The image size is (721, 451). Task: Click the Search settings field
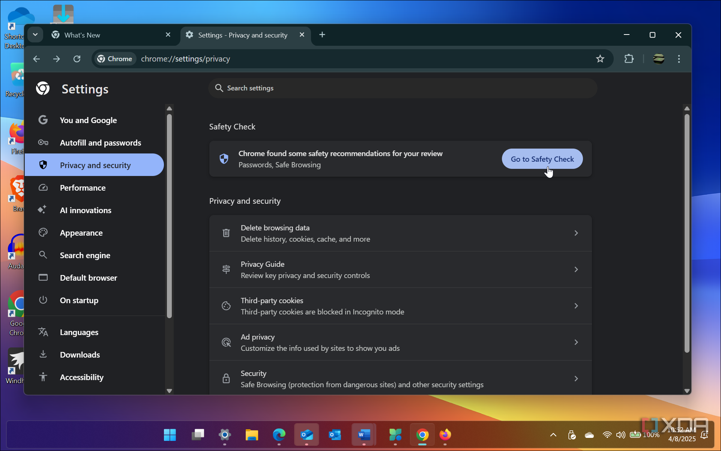403,88
